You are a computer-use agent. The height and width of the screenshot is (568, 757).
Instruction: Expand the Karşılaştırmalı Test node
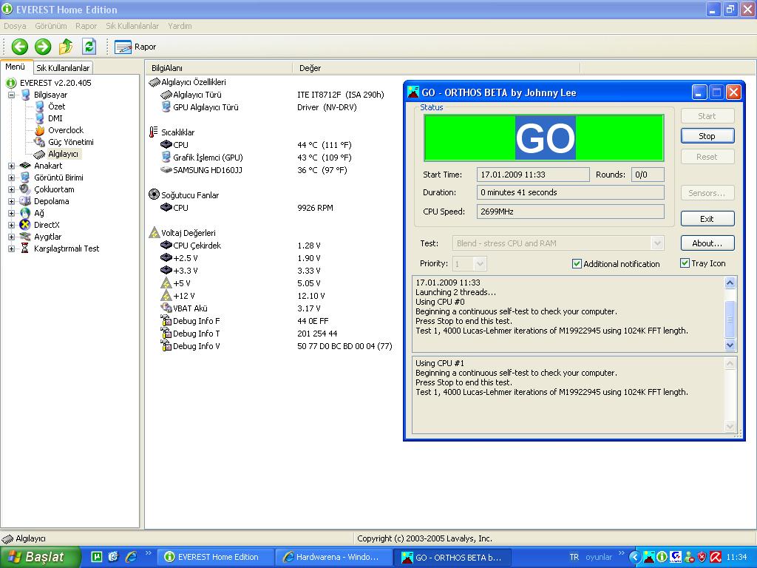12,248
